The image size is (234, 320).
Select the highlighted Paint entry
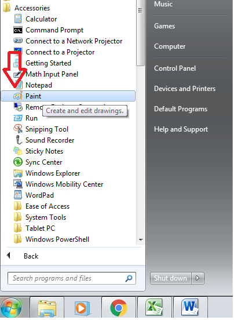click(x=68, y=96)
